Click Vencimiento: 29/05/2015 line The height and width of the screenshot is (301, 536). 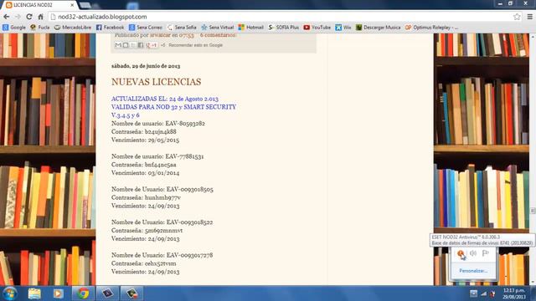click(145, 140)
